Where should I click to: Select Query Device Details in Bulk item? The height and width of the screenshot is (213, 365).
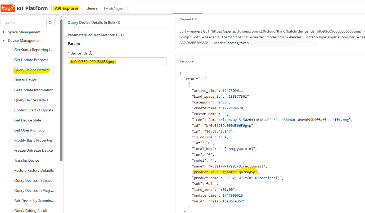pos(34,70)
